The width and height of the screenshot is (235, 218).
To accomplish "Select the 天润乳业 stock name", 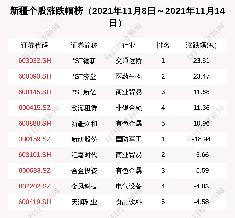I will click(84, 202).
